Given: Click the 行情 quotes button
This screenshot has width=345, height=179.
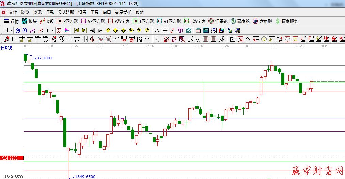Looking at the screenshot, I should coord(11,21).
